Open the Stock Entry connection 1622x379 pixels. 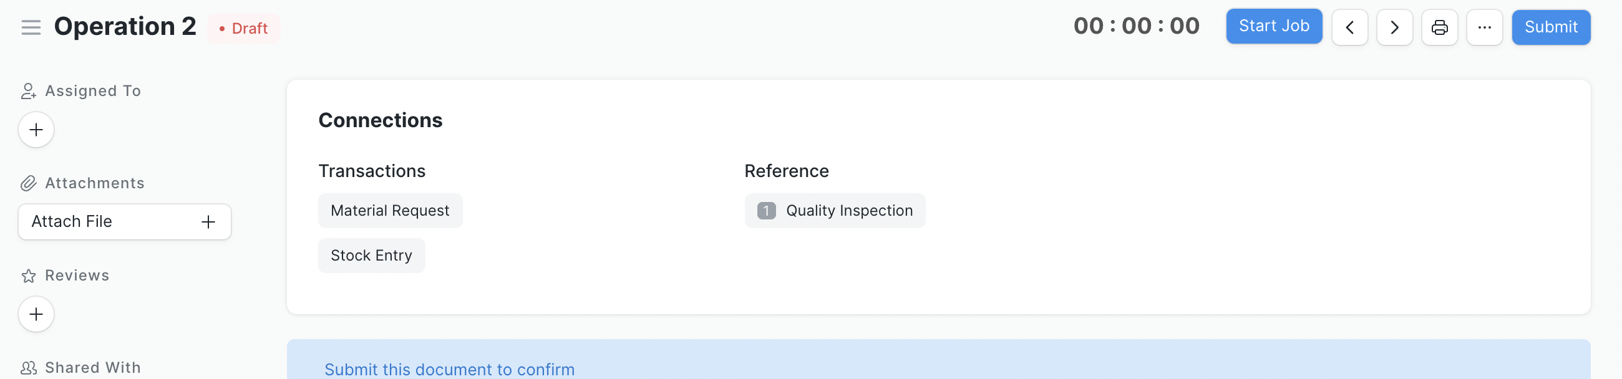[371, 256]
